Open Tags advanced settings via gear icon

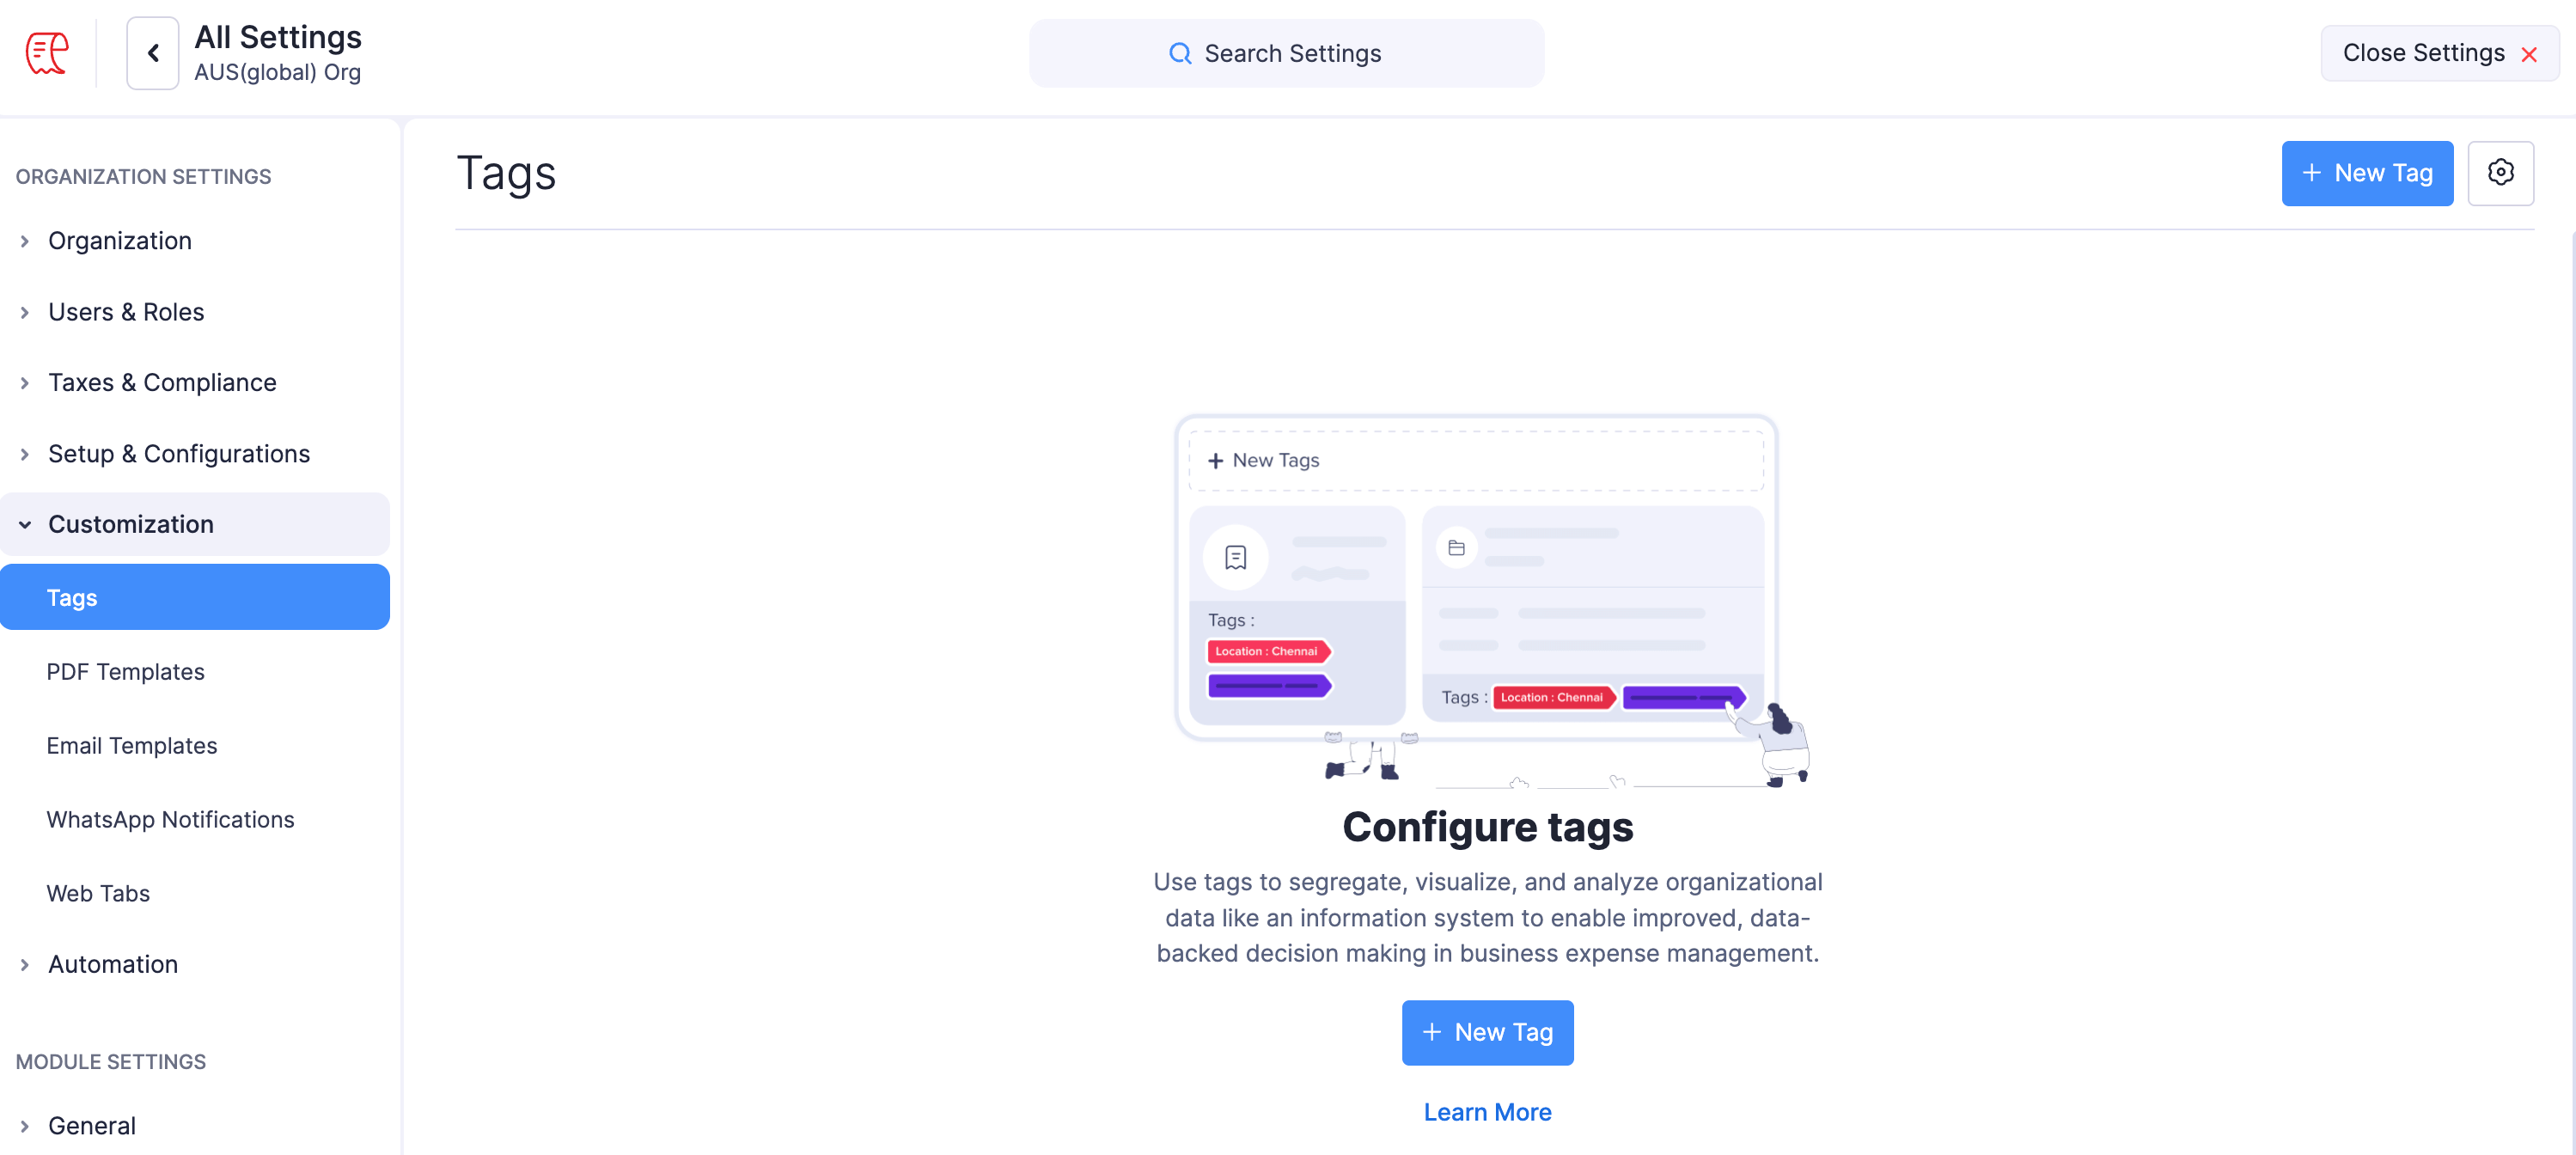(x=2501, y=172)
